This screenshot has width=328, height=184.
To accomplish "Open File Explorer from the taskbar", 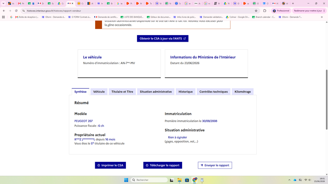I will 179,180.
